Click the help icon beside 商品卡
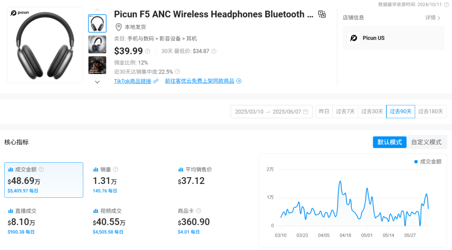This screenshot has width=452, height=250. coord(198,211)
